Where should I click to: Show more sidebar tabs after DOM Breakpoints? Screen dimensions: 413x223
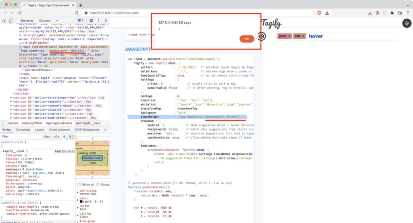tap(105, 130)
